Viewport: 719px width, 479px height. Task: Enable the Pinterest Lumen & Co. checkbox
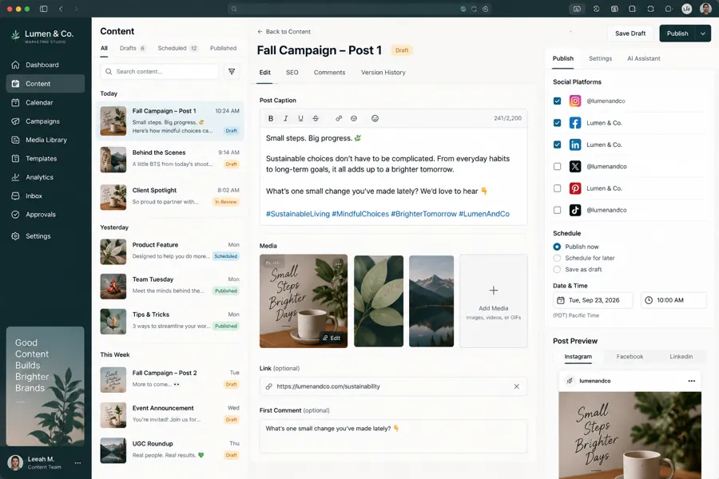(x=557, y=188)
